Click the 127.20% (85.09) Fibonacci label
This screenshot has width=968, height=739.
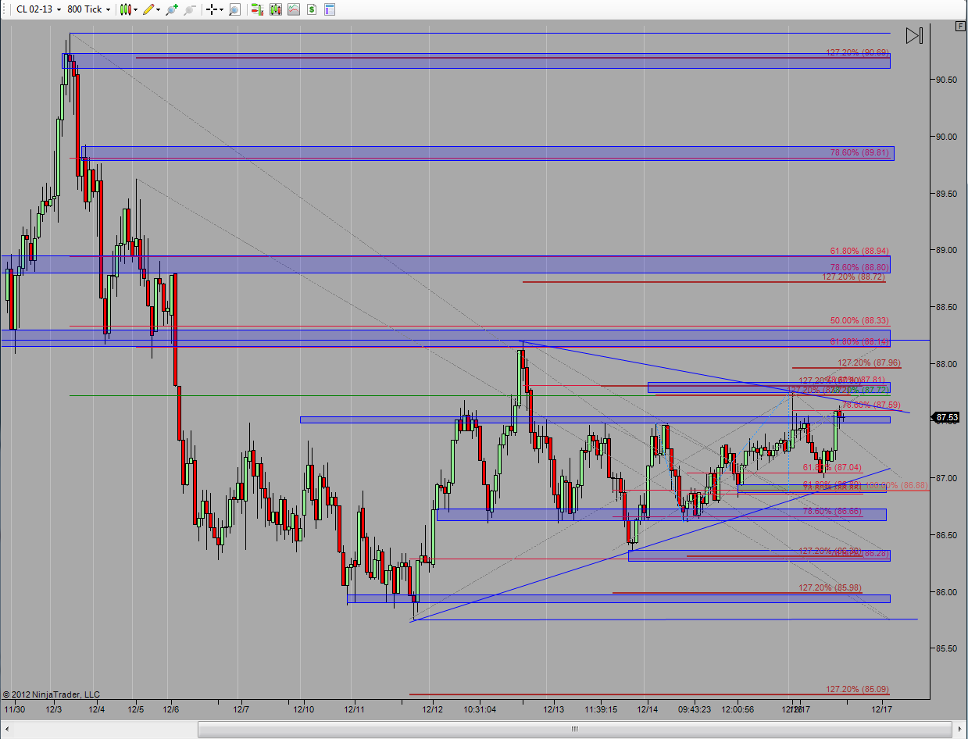click(x=857, y=689)
